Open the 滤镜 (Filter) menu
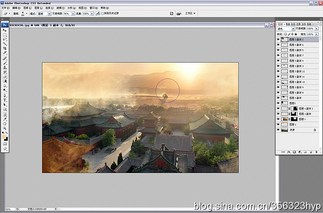This screenshot has height=213, width=323. [60, 8]
